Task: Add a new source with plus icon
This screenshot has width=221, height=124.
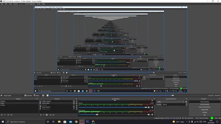Action: pos(41,115)
